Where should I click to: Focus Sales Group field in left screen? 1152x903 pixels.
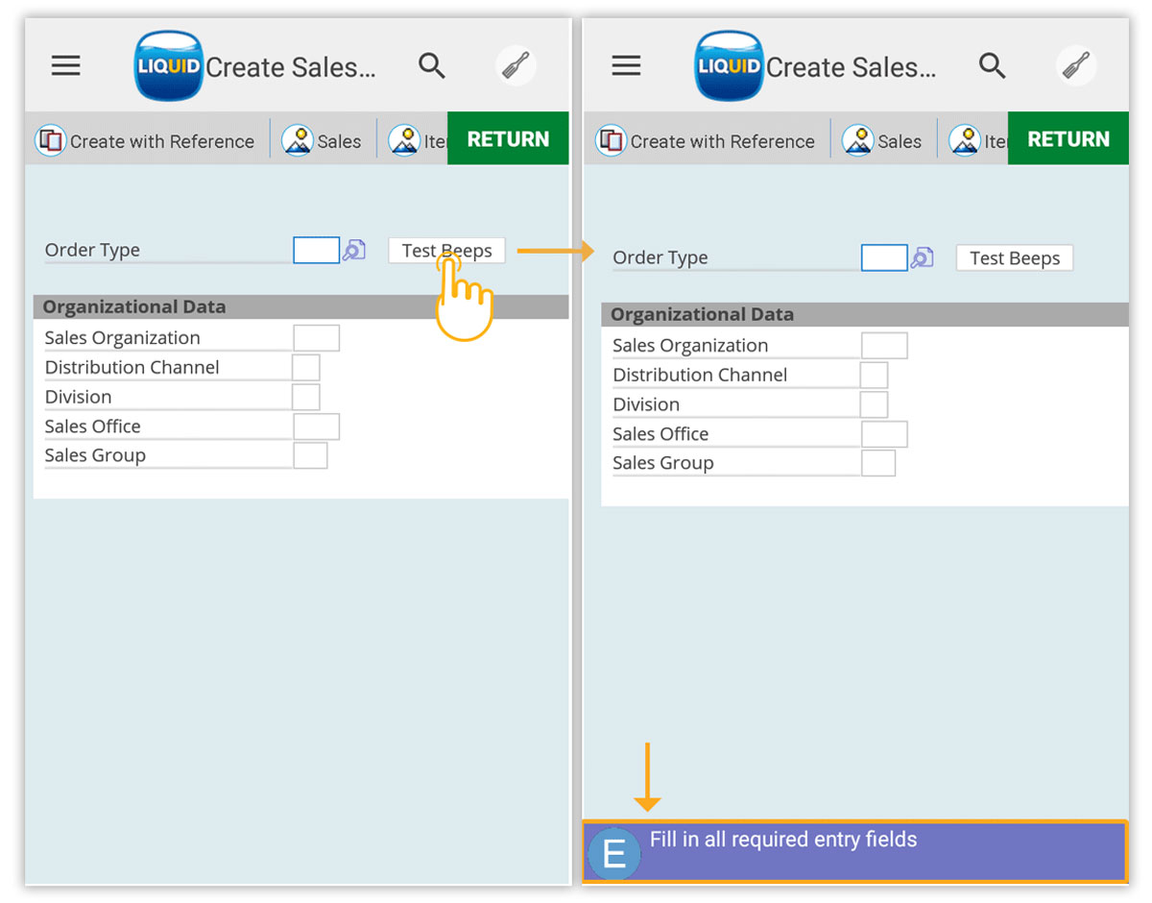pyautogui.click(x=310, y=455)
